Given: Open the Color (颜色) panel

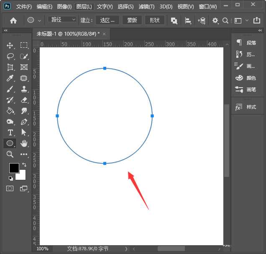Looking at the screenshot, I should (246, 78).
